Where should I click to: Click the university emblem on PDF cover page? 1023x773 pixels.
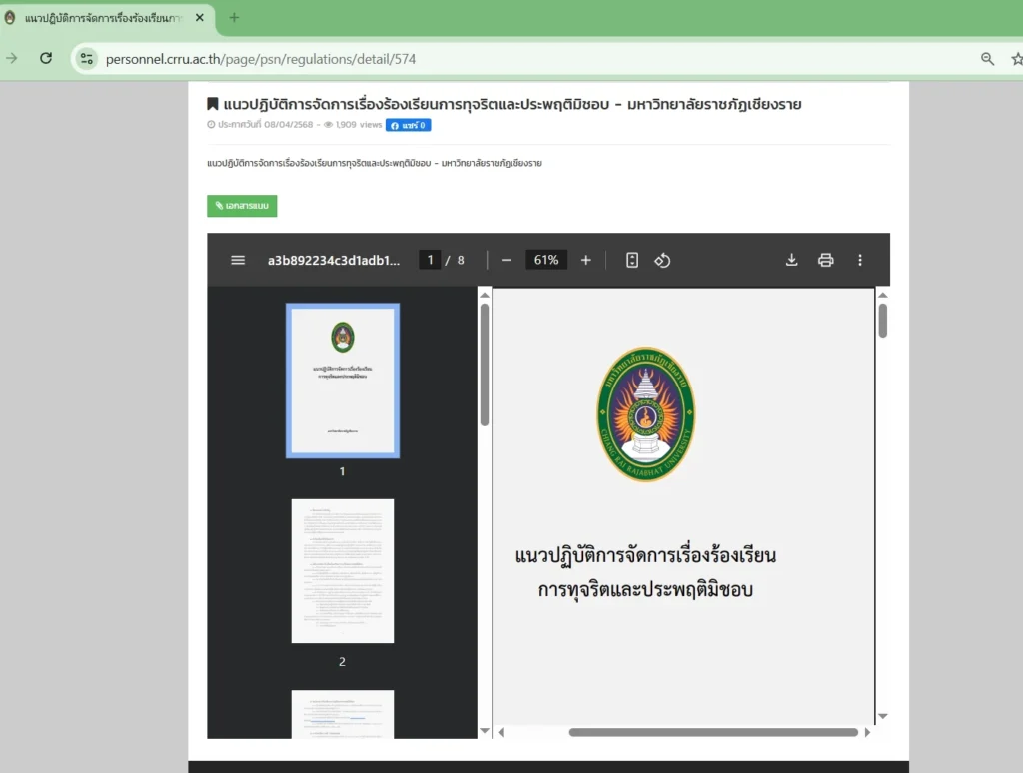(x=646, y=414)
